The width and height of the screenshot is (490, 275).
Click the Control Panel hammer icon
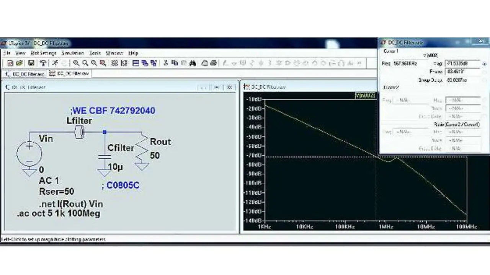(44, 63)
